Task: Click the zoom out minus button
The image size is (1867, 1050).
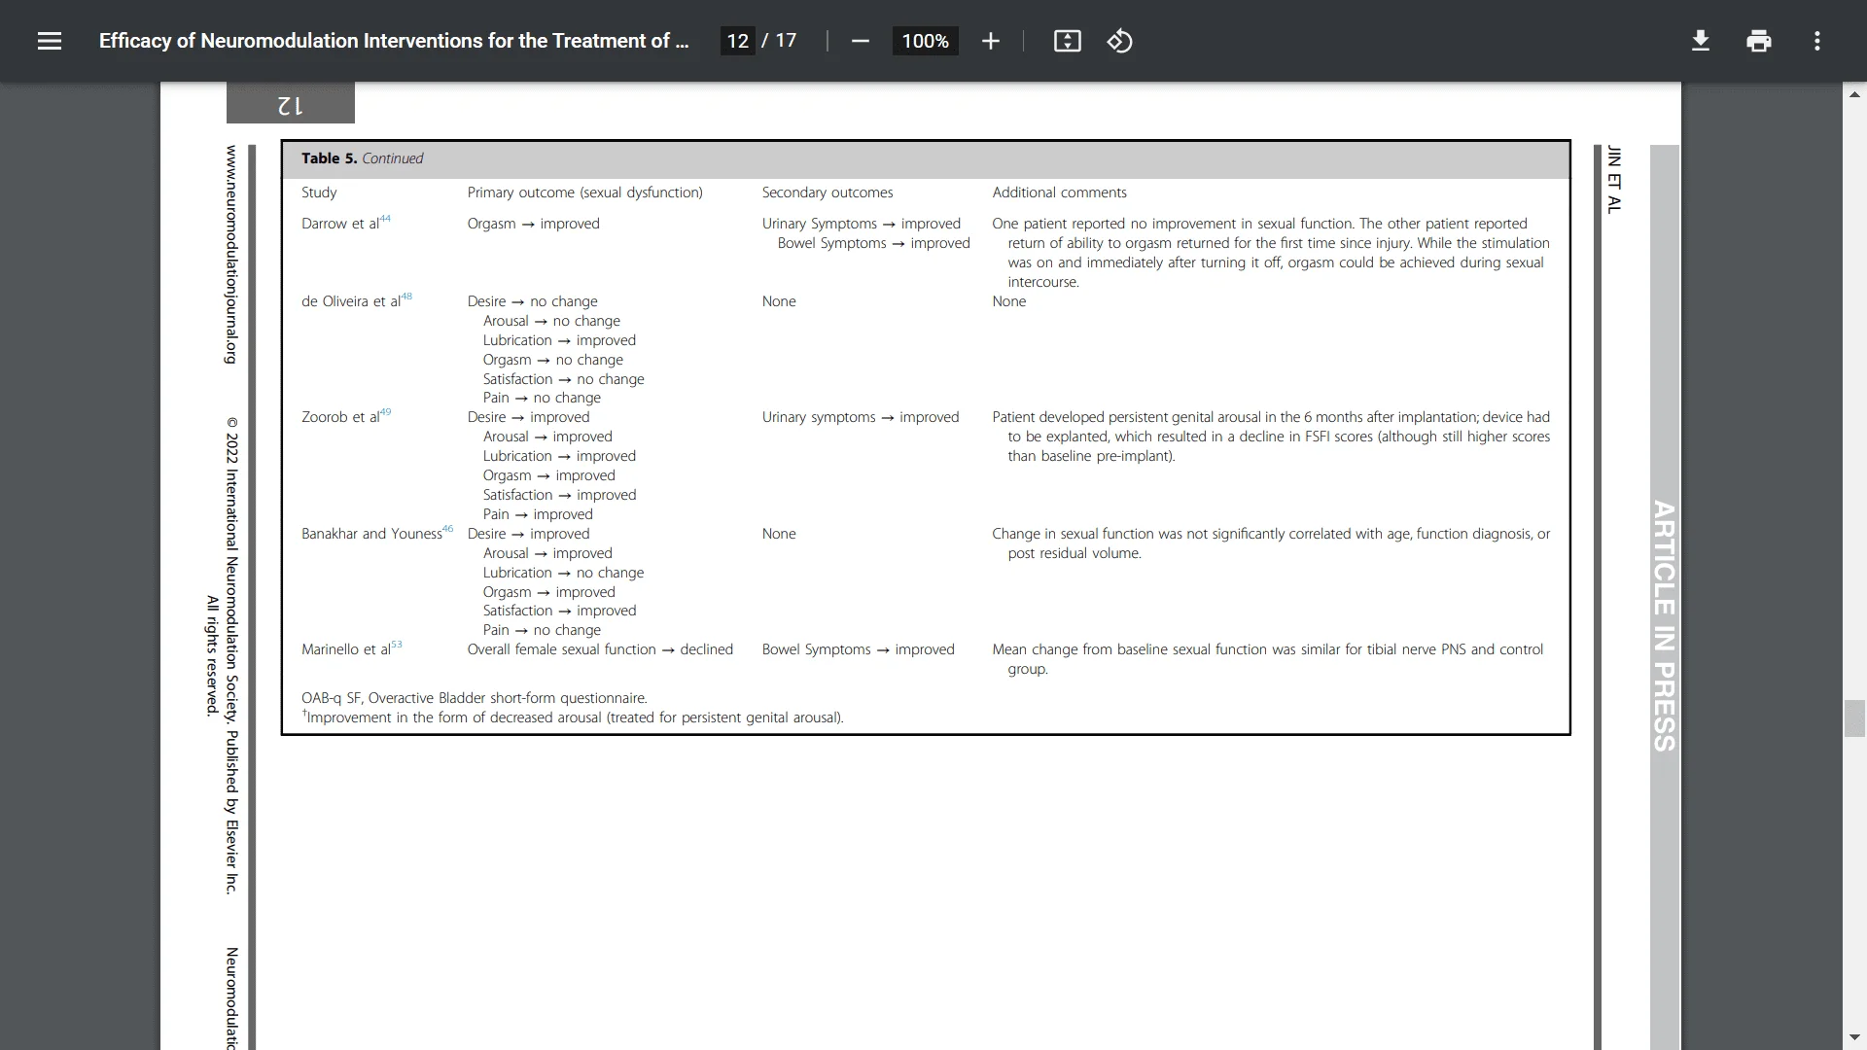Action: 860,41
